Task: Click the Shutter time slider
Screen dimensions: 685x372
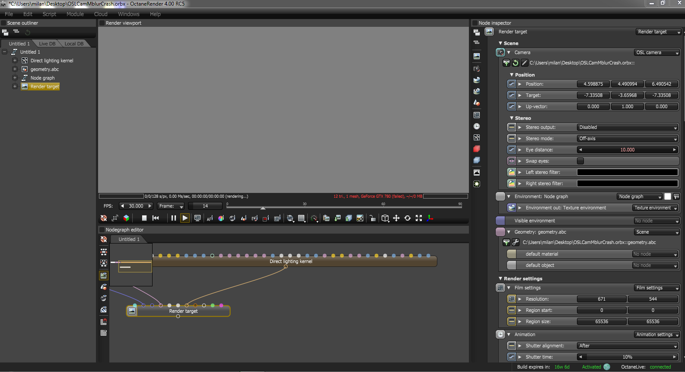Action: pos(628,357)
